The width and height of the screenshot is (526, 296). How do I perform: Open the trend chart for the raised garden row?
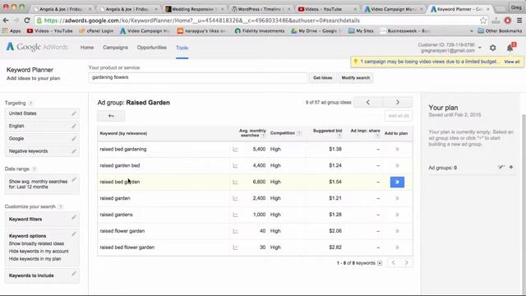point(235,199)
